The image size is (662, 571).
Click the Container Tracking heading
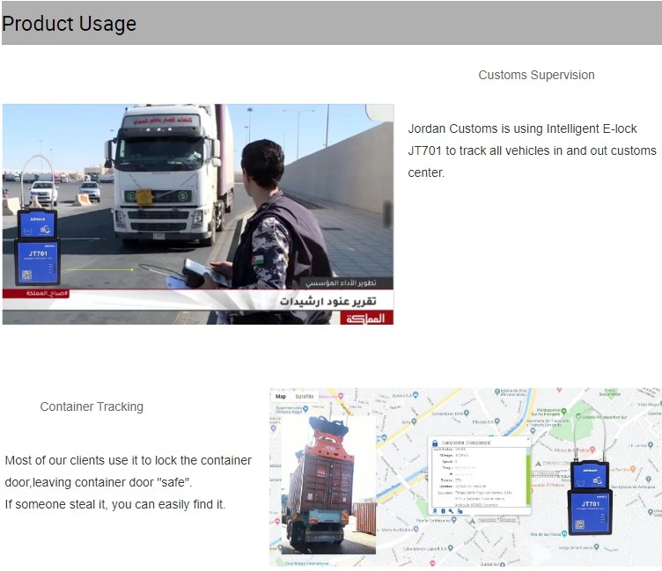tap(92, 406)
